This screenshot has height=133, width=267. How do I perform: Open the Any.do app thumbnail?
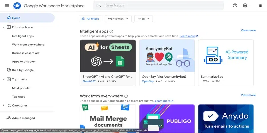click(226, 118)
